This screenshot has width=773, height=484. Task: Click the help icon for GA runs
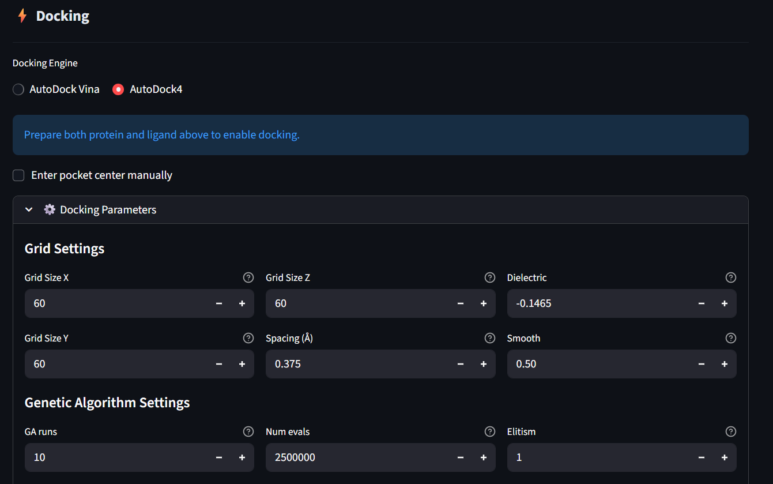point(248,432)
